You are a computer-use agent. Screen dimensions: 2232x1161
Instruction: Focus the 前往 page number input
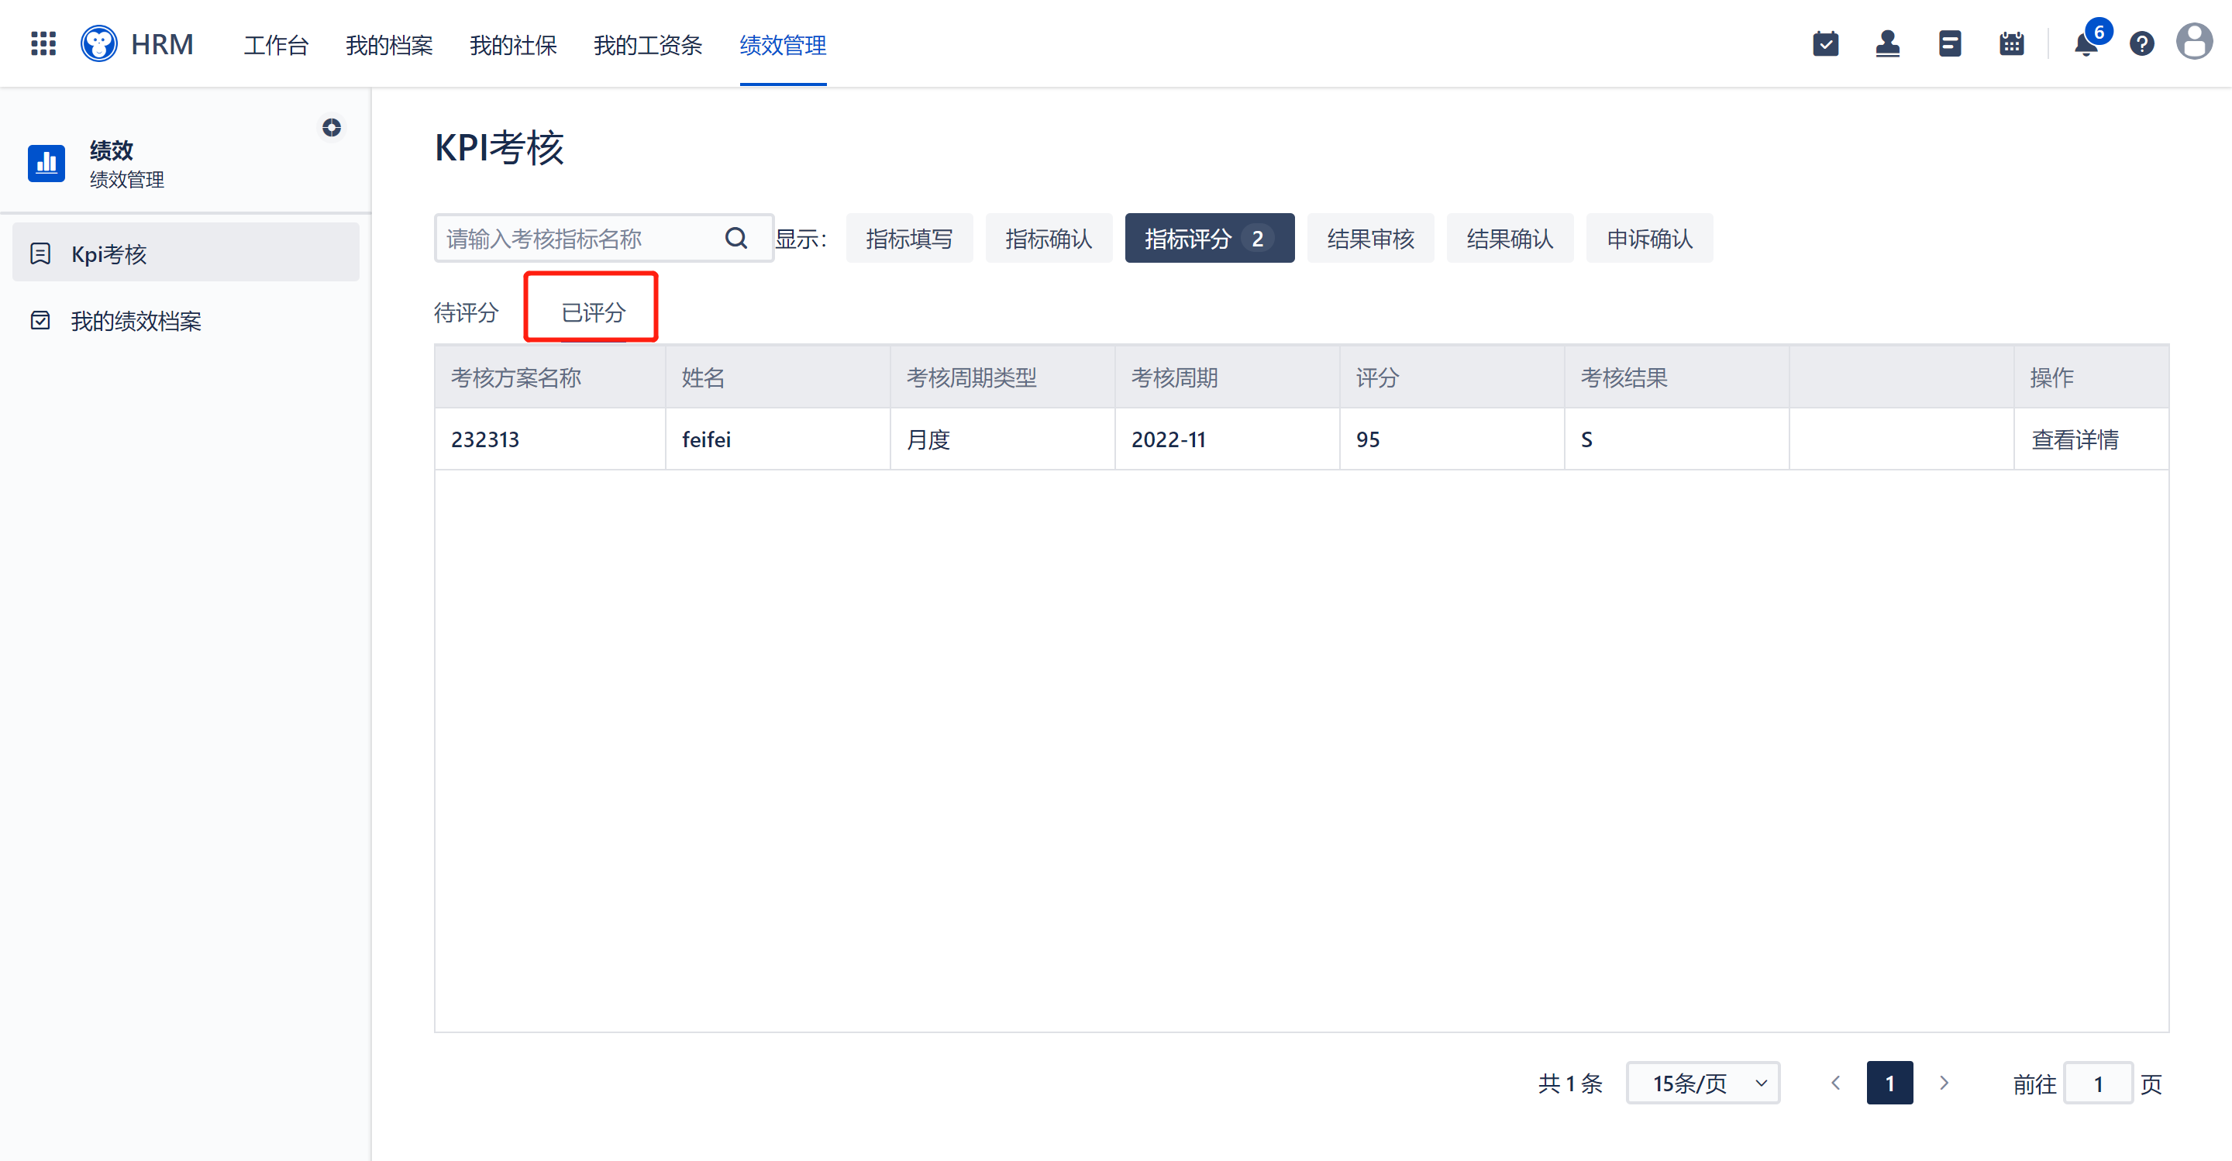coord(2098,1083)
